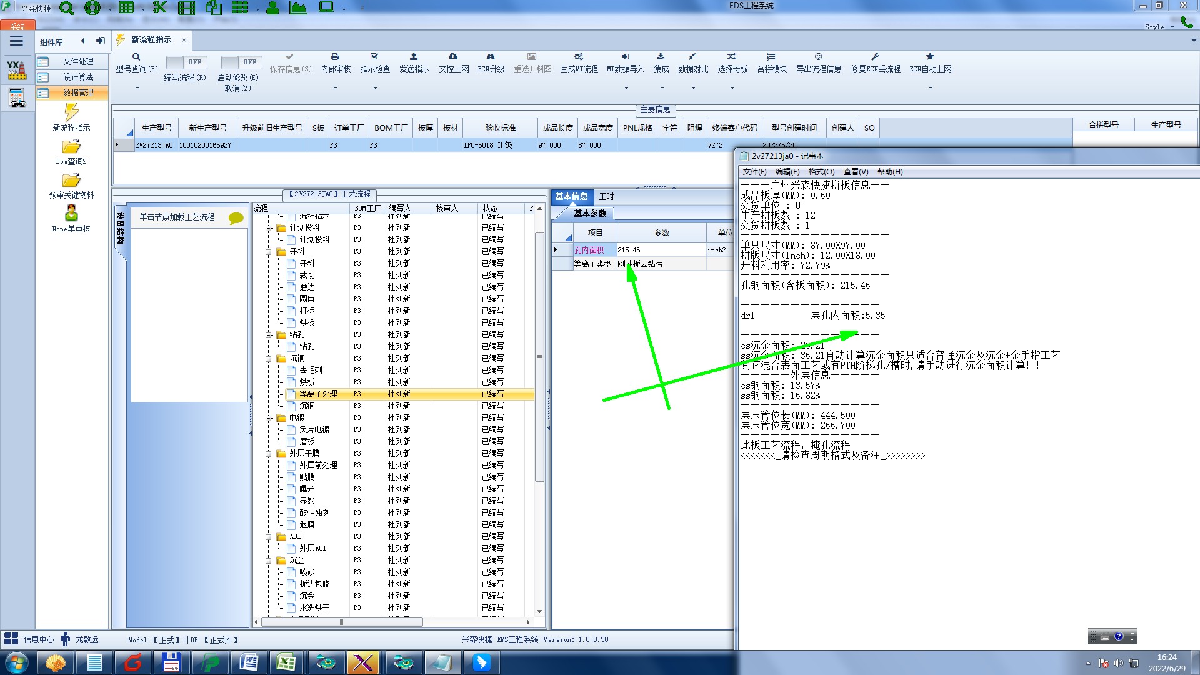The image size is (1200, 675).
Task: Click the 文控上网 cloud upload icon
Action: [x=453, y=57]
